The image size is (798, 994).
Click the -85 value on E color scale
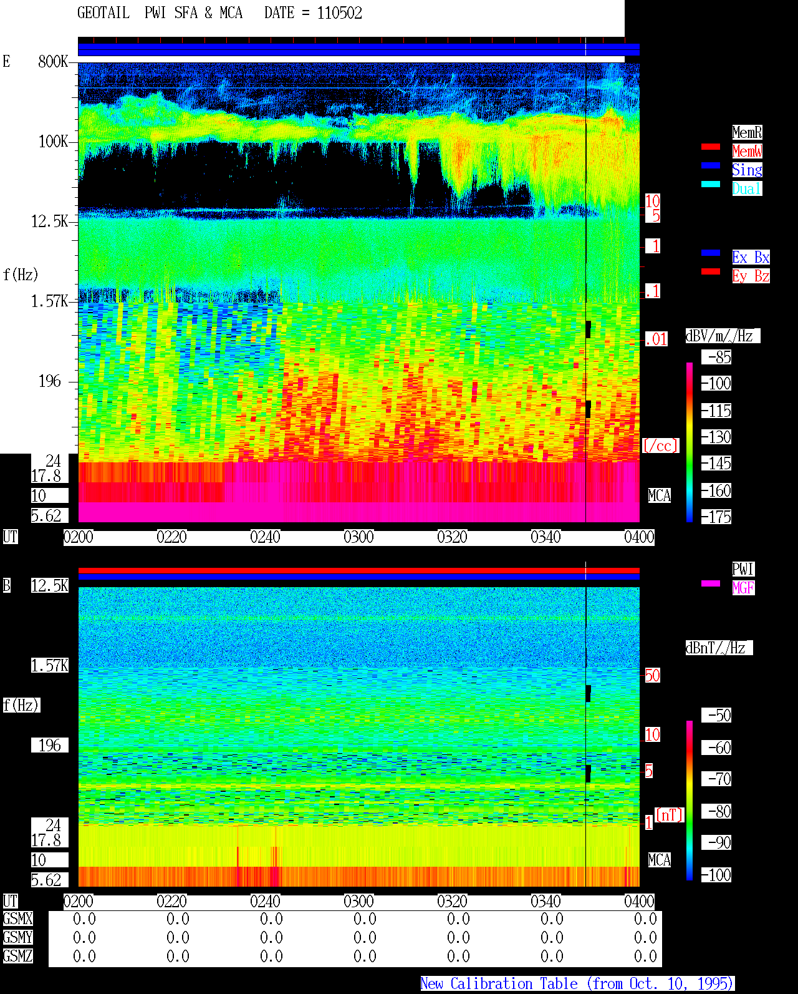point(717,357)
